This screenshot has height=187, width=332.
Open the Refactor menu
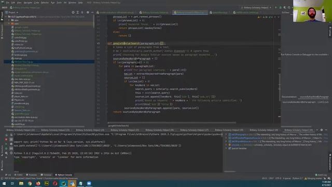click(45, 3)
